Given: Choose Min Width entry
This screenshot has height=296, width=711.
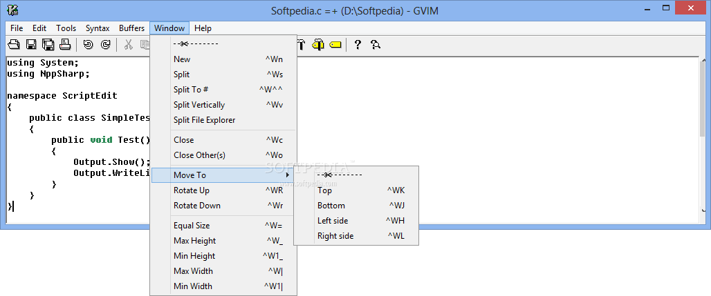Looking at the screenshot, I should point(223,286).
